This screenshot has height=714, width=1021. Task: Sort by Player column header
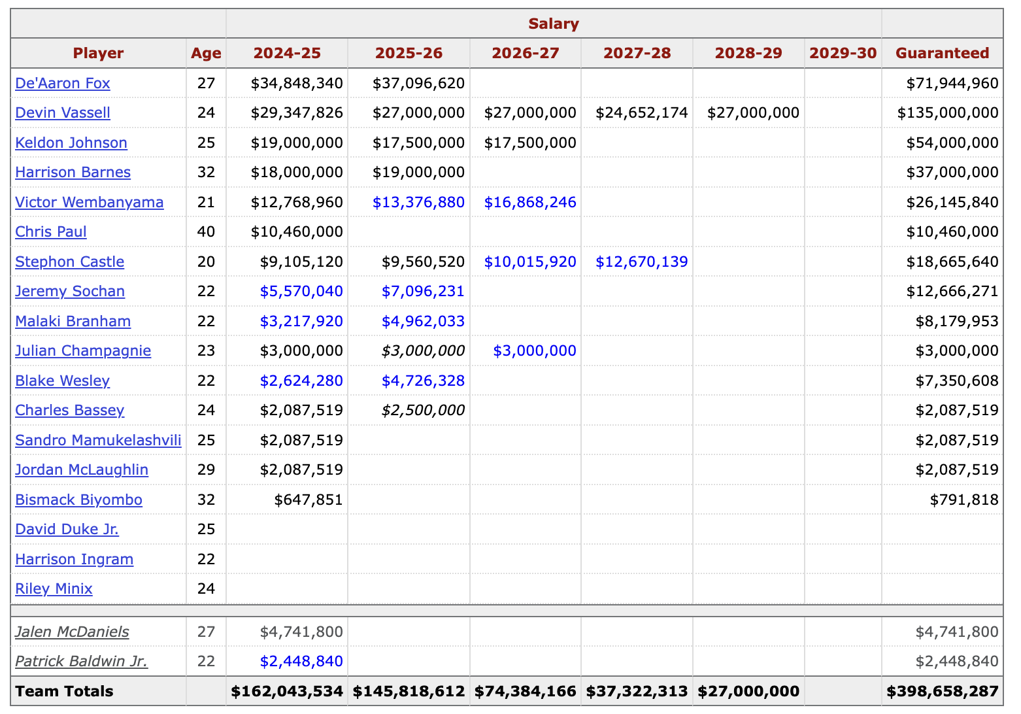point(99,53)
